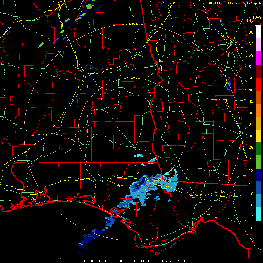Screen dimensions: 263x263
Task: Click the "50" legend value
Action: pyautogui.click(x=251, y=78)
